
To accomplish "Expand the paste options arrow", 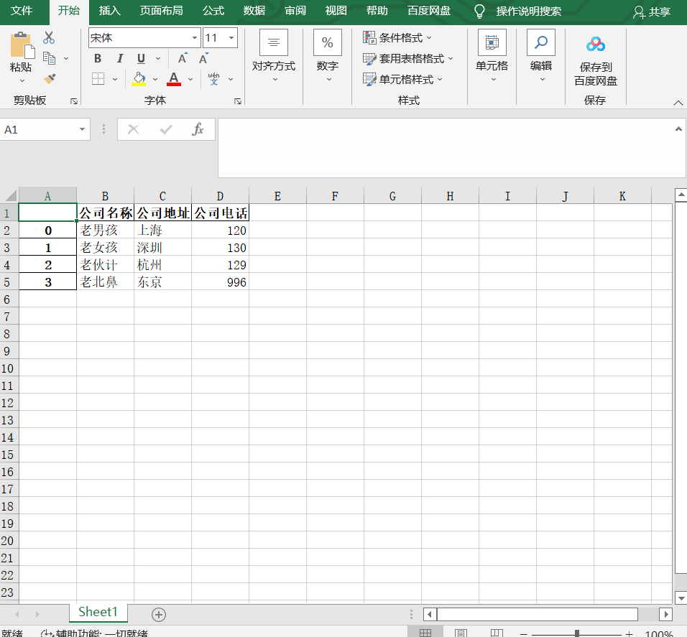I will 22,80.
